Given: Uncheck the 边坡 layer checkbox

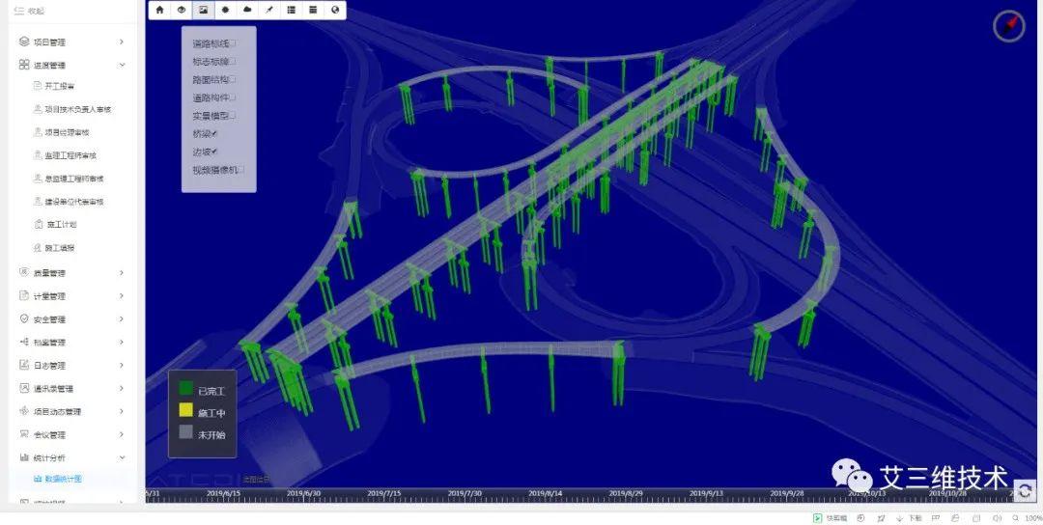Looking at the screenshot, I should point(214,152).
